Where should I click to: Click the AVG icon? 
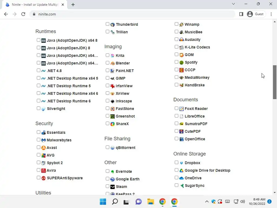pyautogui.click(x=44, y=155)
